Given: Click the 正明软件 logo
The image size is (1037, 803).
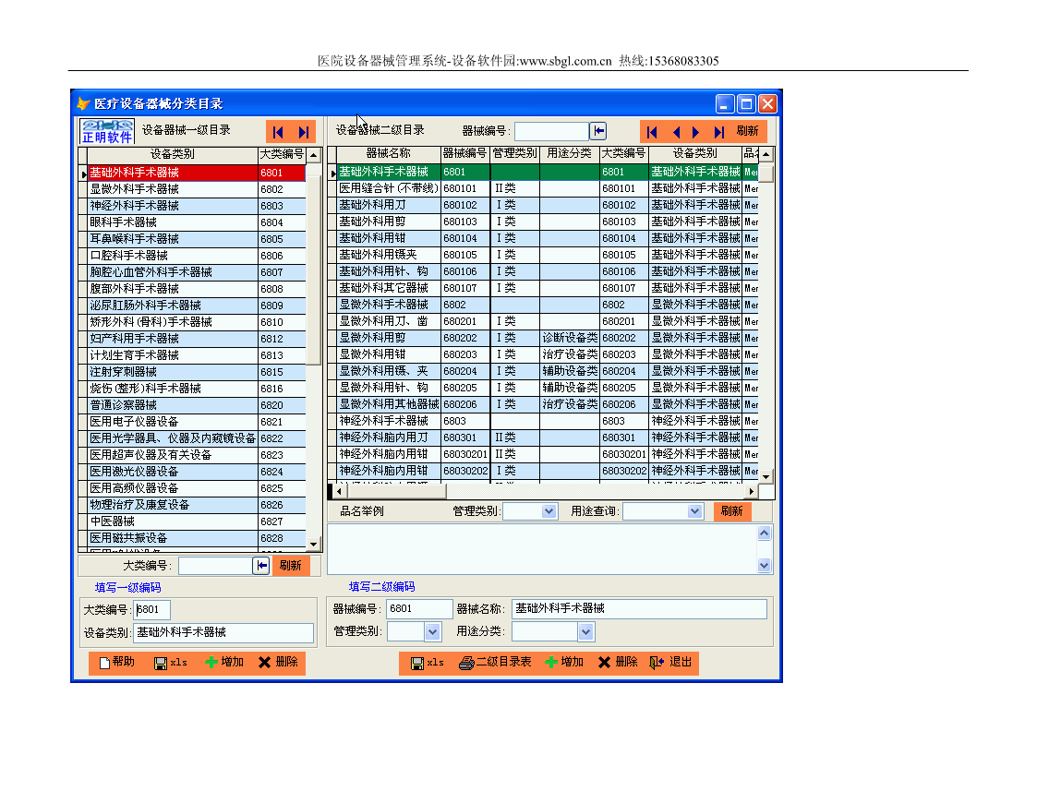Looking at the screenshot, I should 107,131.
